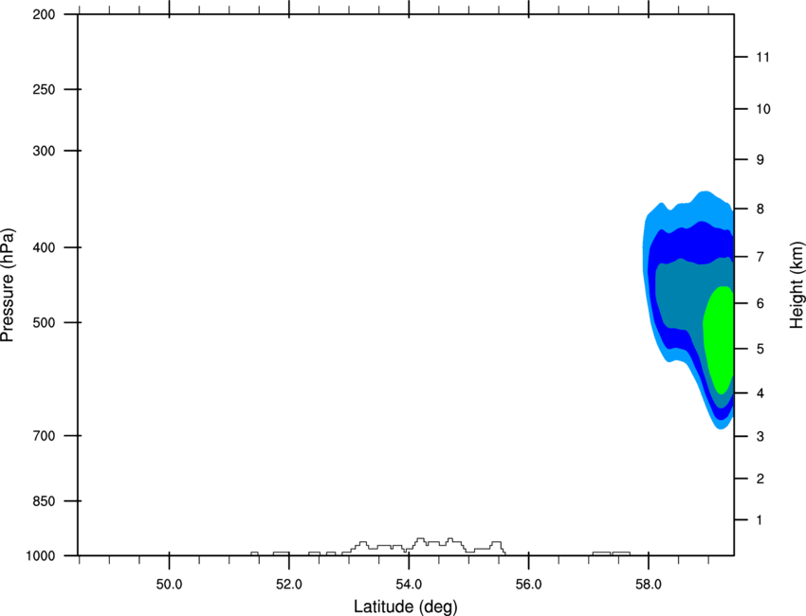Screen dimensions: 806x616
Task: Pick the 2 km height label
Action: click(x=760, y=479)
